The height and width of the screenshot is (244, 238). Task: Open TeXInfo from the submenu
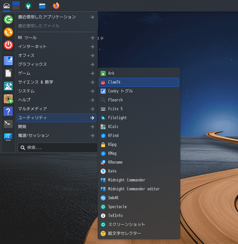click(x=139, y=216)
